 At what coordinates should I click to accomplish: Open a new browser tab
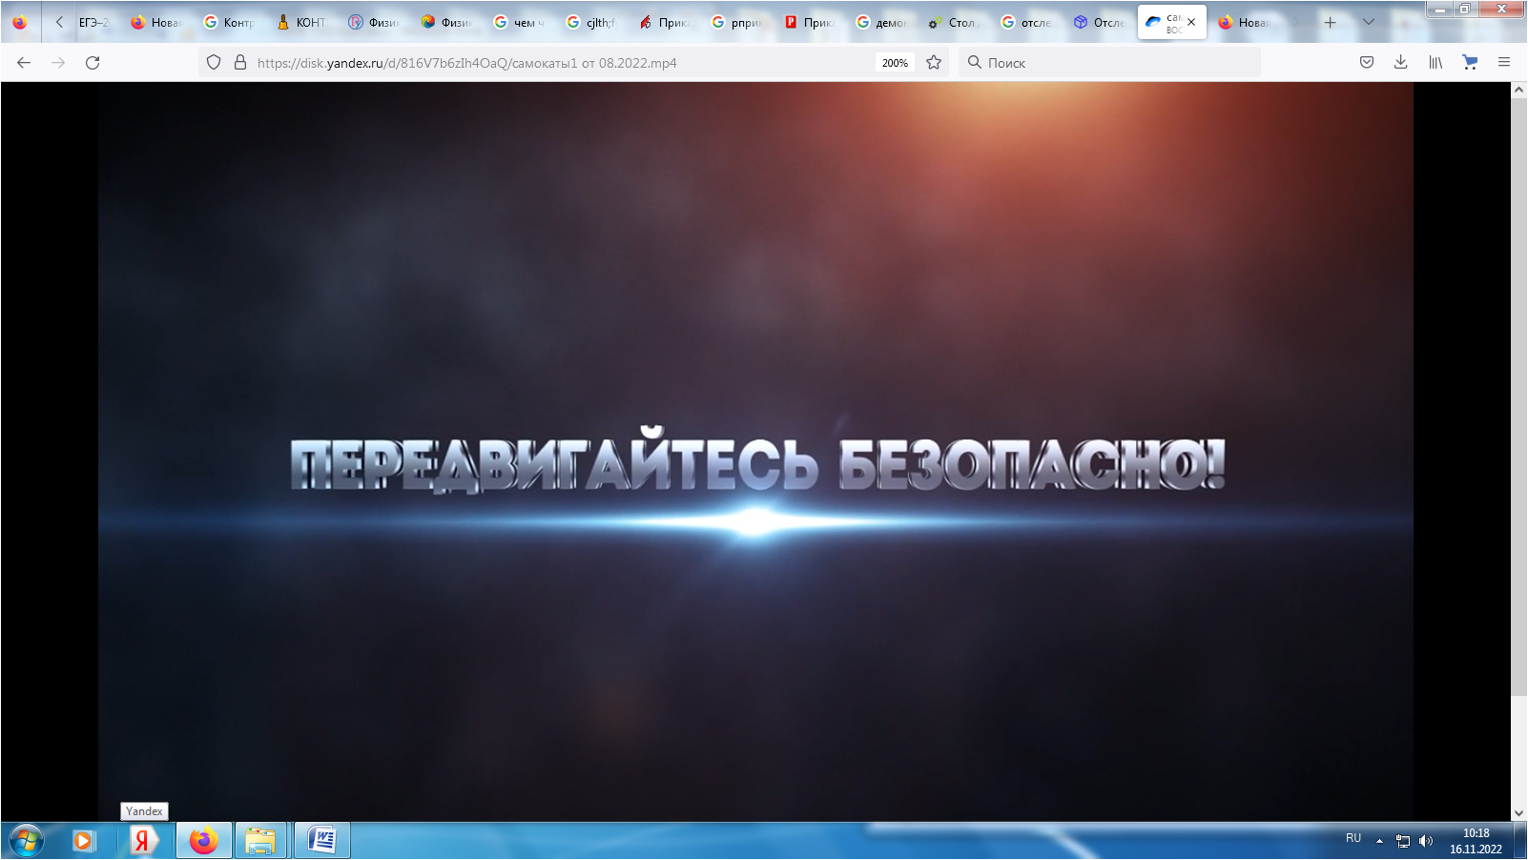coord(1331,22)
